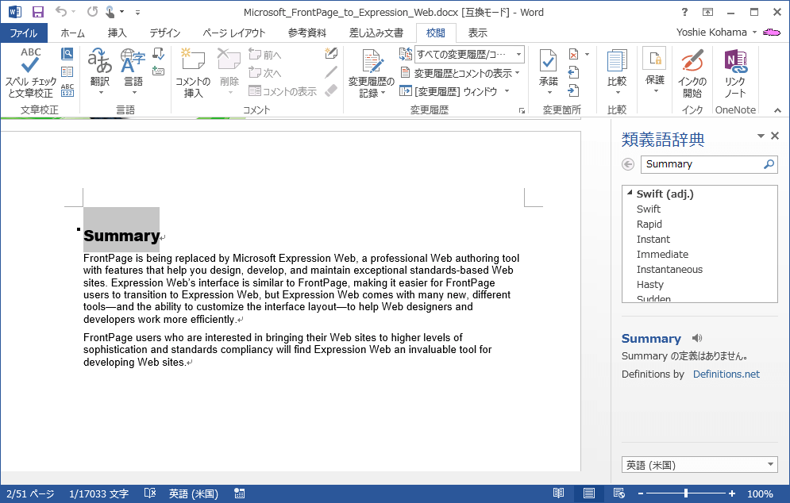
Task: Switch to the 表示 tab
Action: point(478,33)
